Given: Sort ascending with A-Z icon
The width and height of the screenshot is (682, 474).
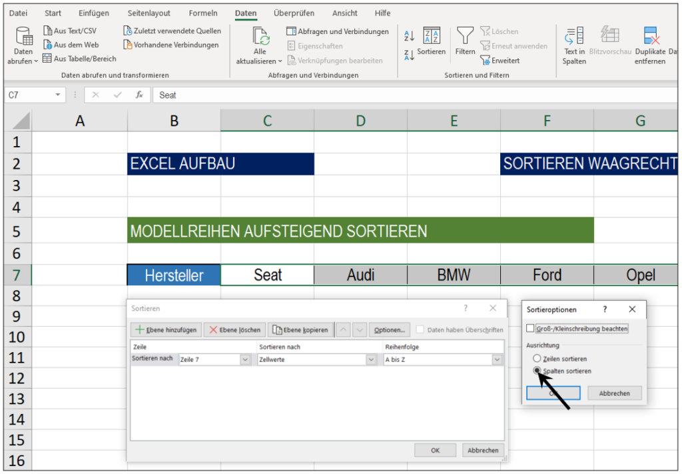Looking at the screenshot, I should point(409,36).
